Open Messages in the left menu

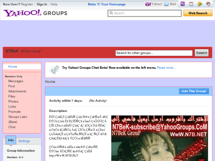tap(16, 81)
